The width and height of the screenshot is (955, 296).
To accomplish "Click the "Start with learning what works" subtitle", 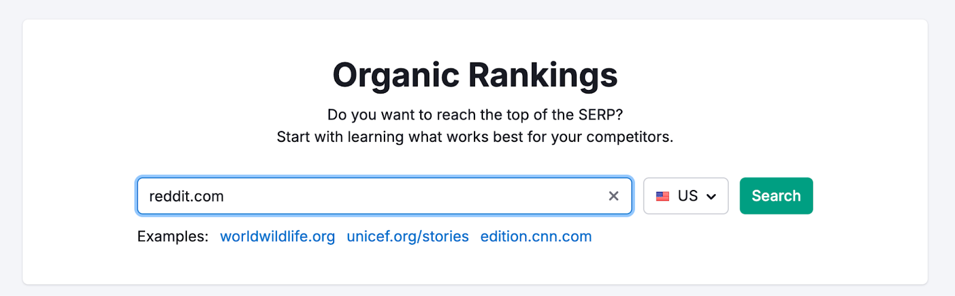I will pyautogui.click(x=475, y=137).
